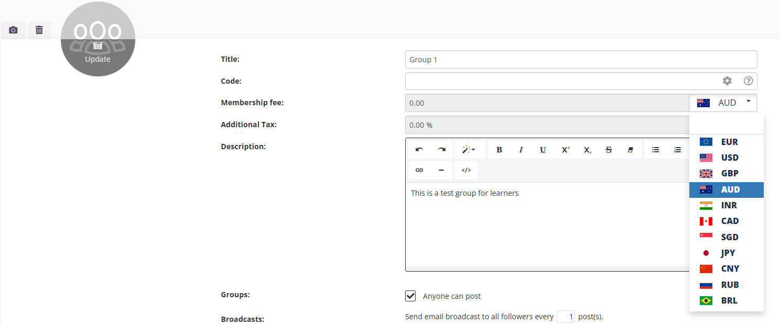Click the broadcast post count field
This screenshot has height=325, width=780.
click(566, 317)
